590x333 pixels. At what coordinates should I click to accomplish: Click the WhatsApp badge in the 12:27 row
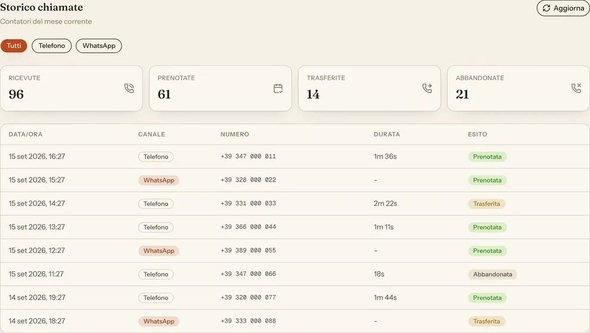[159, 250]
